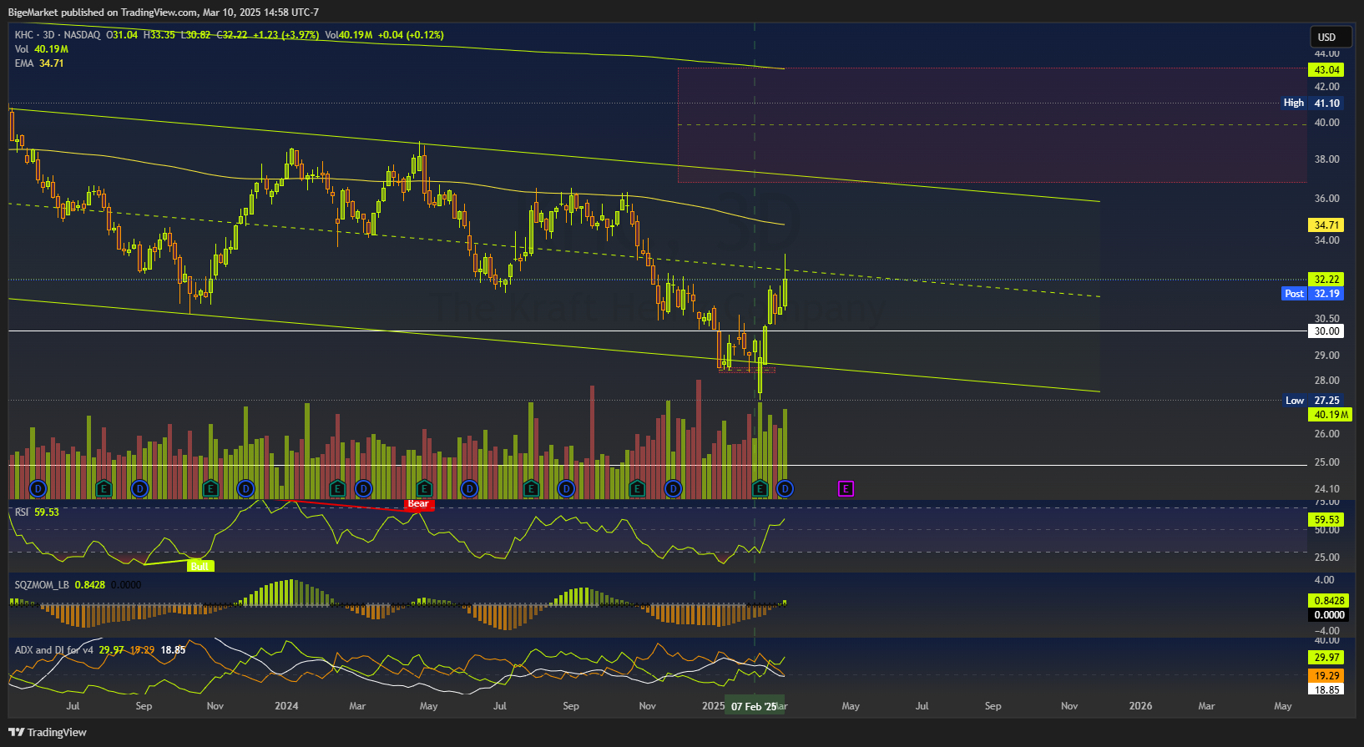
Task: Open the USD currency selector
Action: coord(1331,37)
